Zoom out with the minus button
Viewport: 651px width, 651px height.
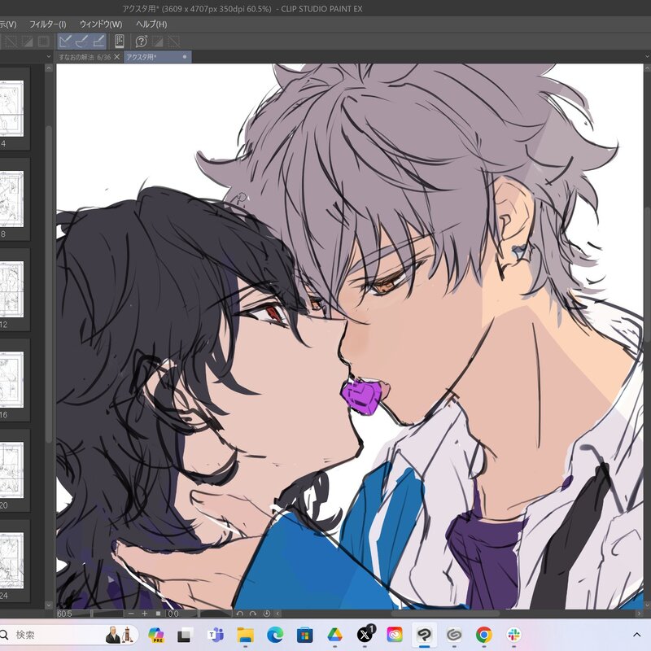tap(131, 614)
